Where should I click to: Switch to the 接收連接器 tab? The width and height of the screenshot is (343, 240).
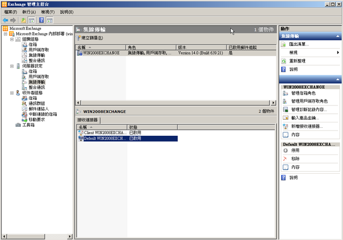tap(87, 120)
